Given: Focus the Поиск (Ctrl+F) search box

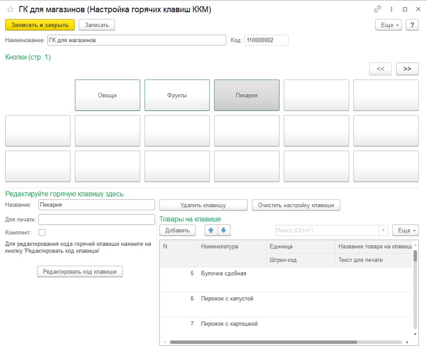Looking at the screenshot, I should (x=327, y=231).
